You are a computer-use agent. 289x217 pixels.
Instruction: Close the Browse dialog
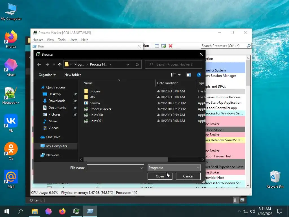coord(201,54)
